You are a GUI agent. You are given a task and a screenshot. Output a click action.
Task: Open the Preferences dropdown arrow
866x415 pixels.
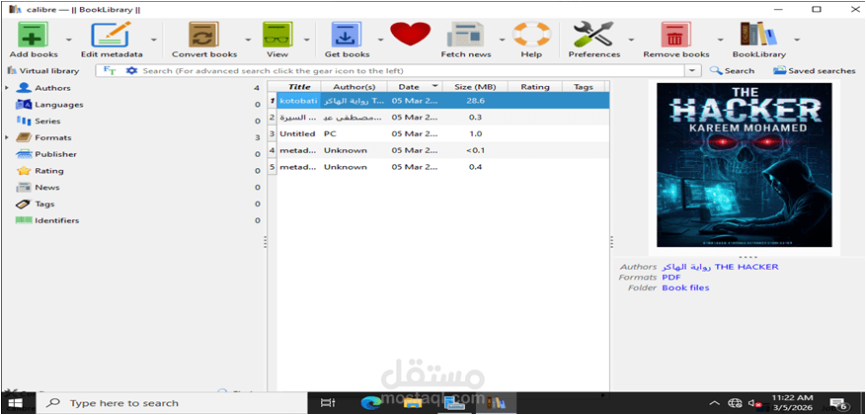tap(630, 40)
